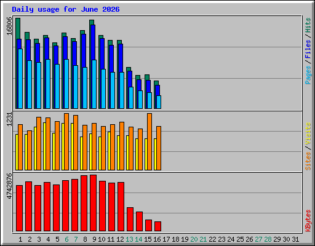Click day 18 on the date axis
This screenshot has width=315, height=246.
[175, 239]
